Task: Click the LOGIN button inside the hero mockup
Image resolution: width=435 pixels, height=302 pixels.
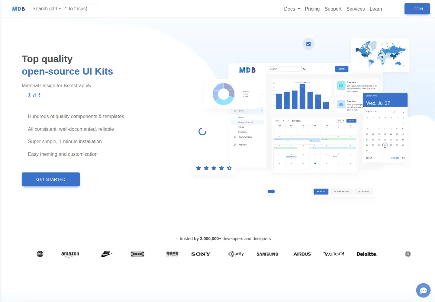Action: point(342,69)
